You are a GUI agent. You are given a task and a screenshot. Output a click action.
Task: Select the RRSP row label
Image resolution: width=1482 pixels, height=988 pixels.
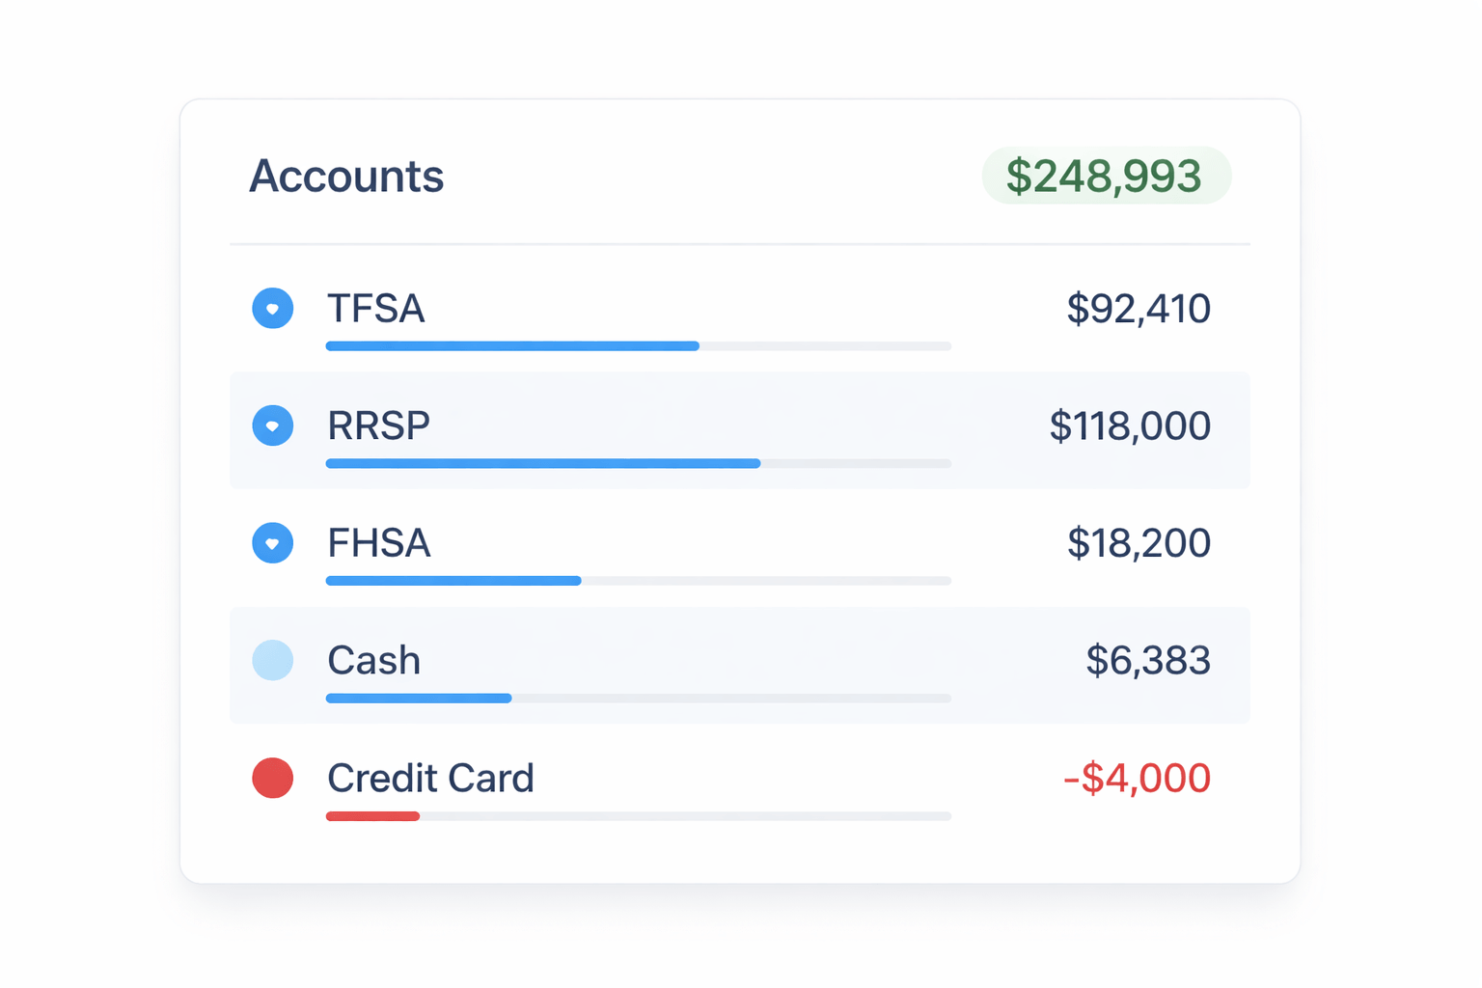click(378, 425)
